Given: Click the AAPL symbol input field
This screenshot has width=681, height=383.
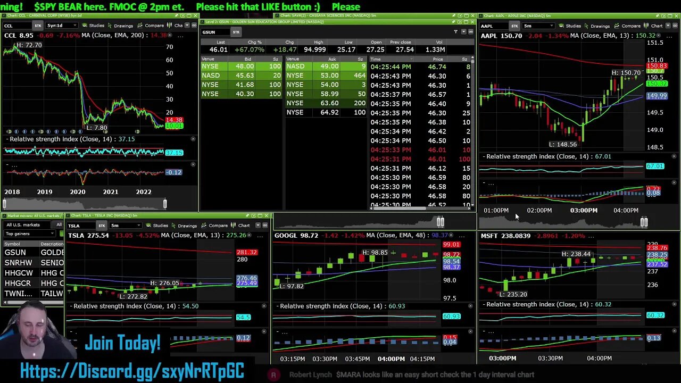Looking at the screenshot, I should click(x=494, y=26).
